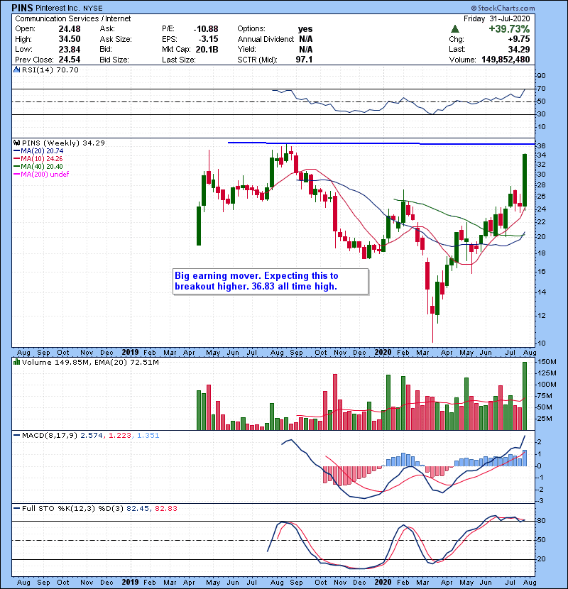Select the MA(40) 20.40 legend entry
568x589 pixels.
pyautogui.click(x=38, y=166)
